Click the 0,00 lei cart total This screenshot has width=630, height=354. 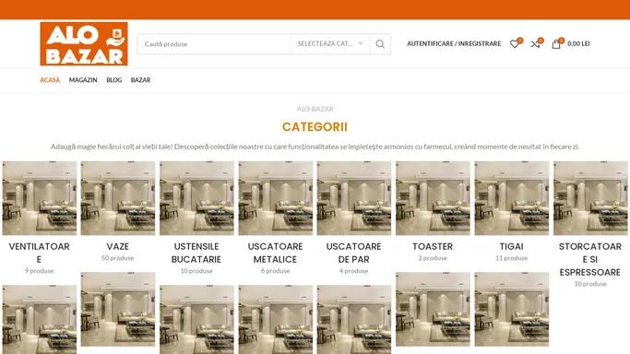coord(578,43)
